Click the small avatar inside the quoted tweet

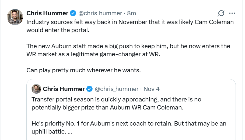click(36, 89)
